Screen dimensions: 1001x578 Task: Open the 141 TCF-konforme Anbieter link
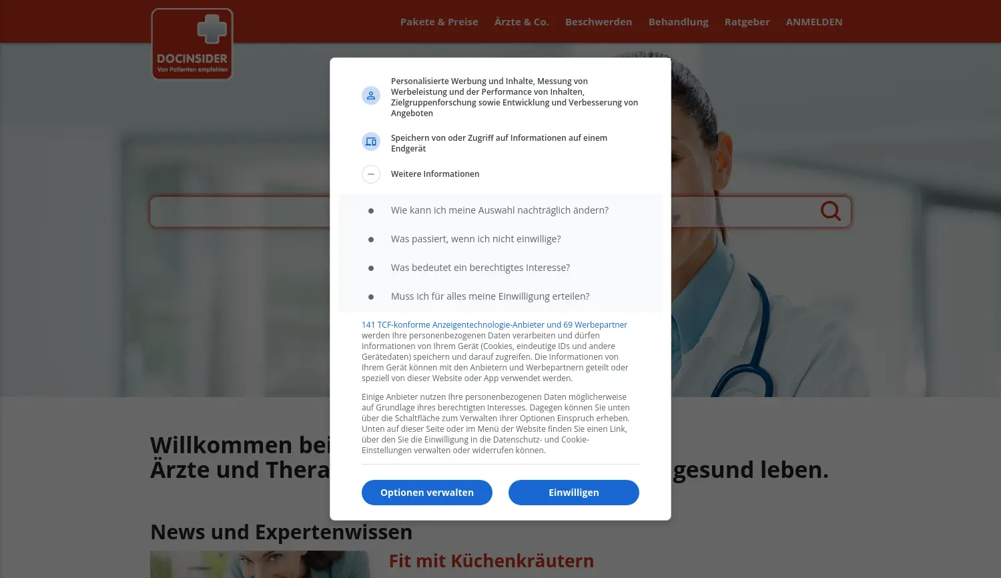coord(494,325)
